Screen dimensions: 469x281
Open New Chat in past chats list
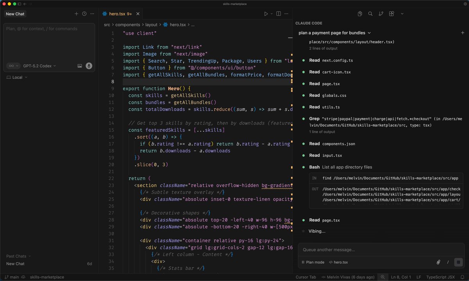coord(49,264)
